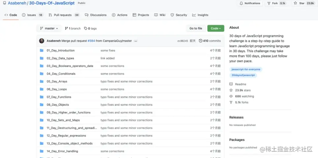318x158 pixels.
Task: Switch to the Actions tab
Action: pos(120,15)
